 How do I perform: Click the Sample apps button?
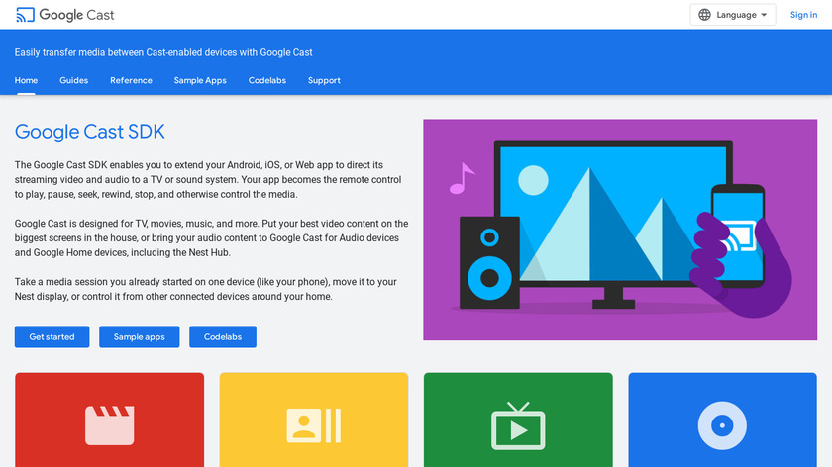(x=139, y=336)
